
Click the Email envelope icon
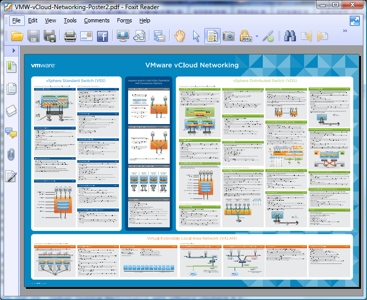pyautogui.click(x=86, y=36)
